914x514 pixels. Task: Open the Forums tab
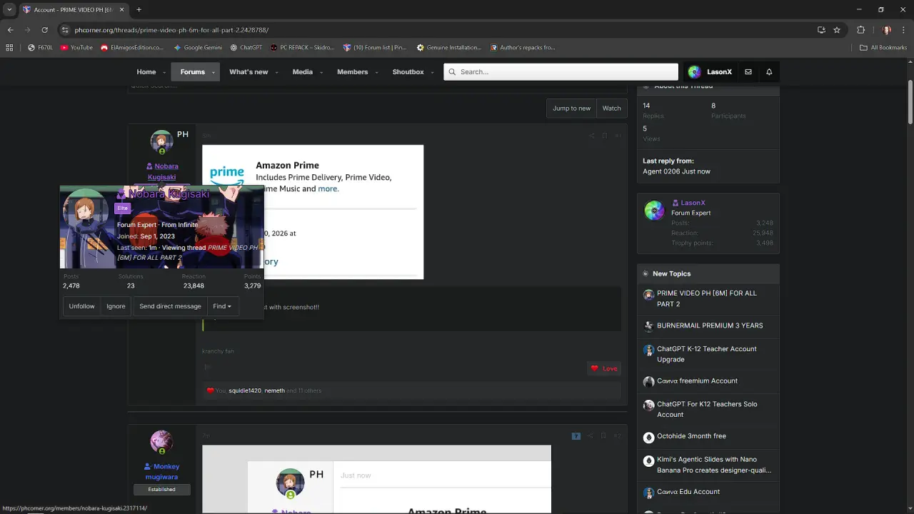point(192,72)
